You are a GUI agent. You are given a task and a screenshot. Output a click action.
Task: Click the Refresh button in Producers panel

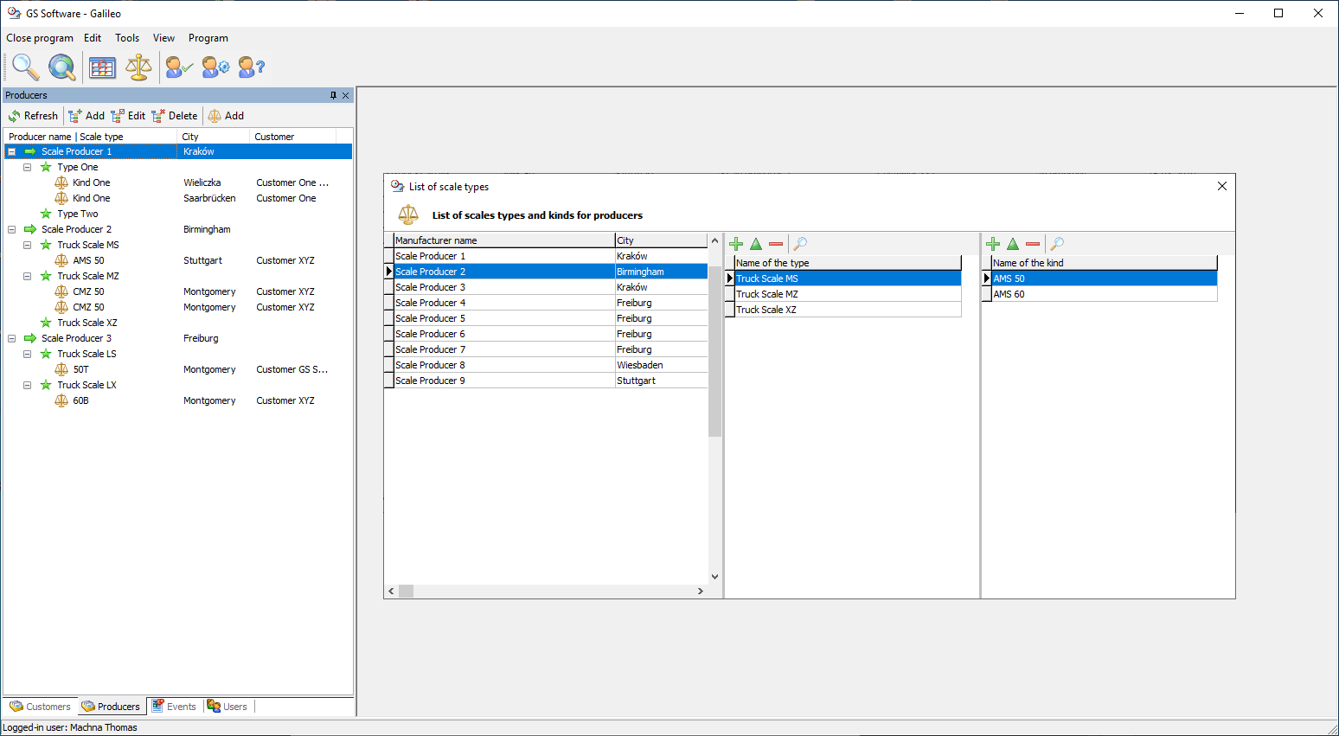coord(33,116)
